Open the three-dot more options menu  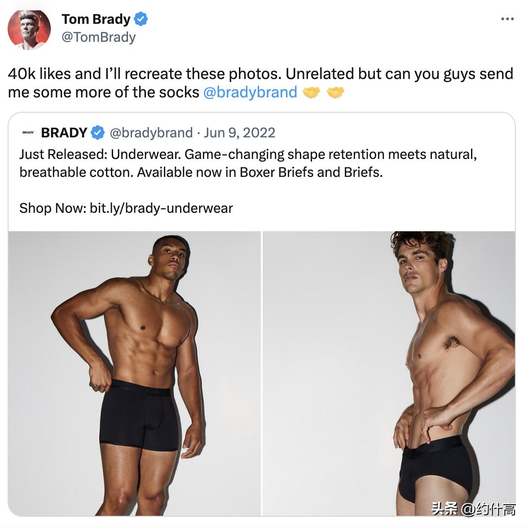pos(507,19)
